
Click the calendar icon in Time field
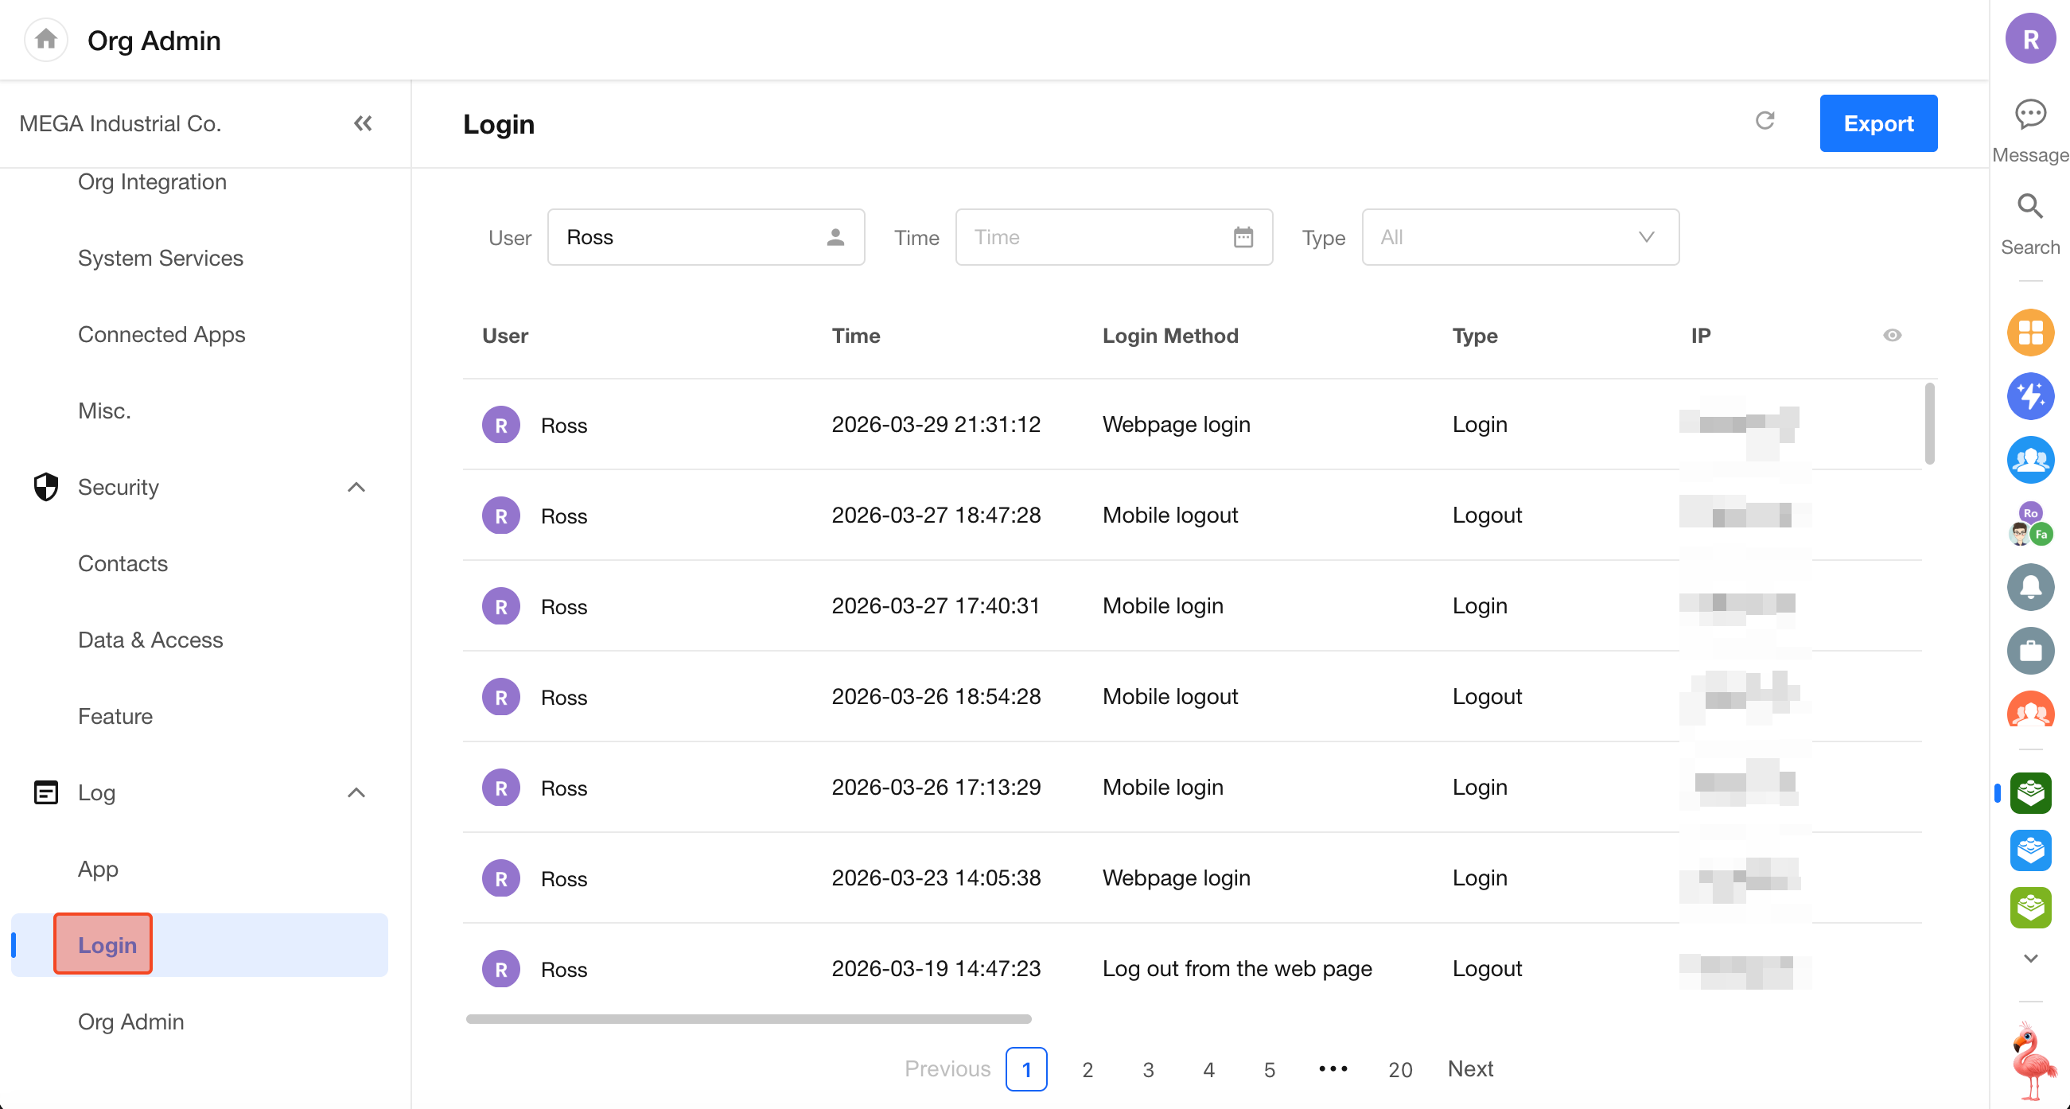point(1243,237)
